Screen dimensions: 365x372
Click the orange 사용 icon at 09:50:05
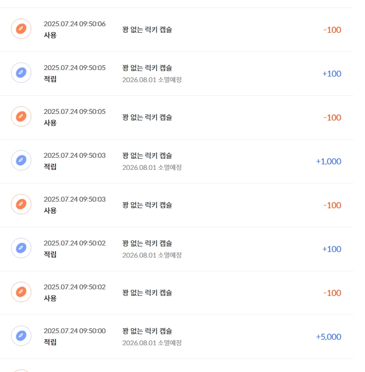coord(21,116)
